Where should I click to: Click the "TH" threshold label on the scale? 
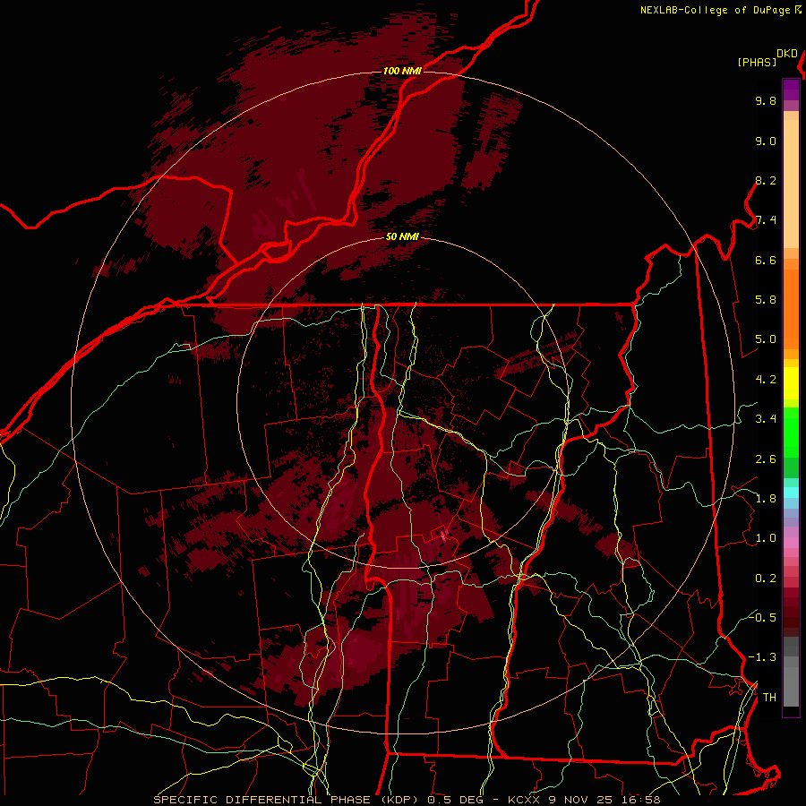tap(769, 698)
